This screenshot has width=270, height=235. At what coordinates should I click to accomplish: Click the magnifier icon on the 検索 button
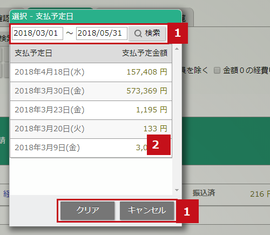[138, 33]
